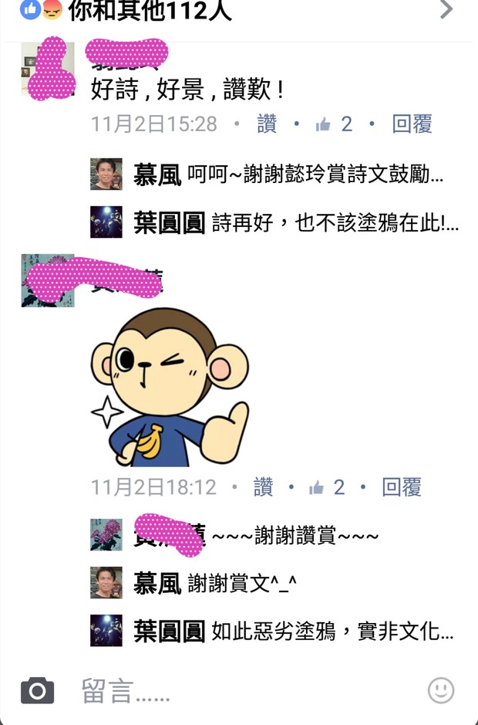Viewport: 478px width, 725px height.
Task: Open thumbs-up count on 18:12 comment
Action: coord(327,487)
